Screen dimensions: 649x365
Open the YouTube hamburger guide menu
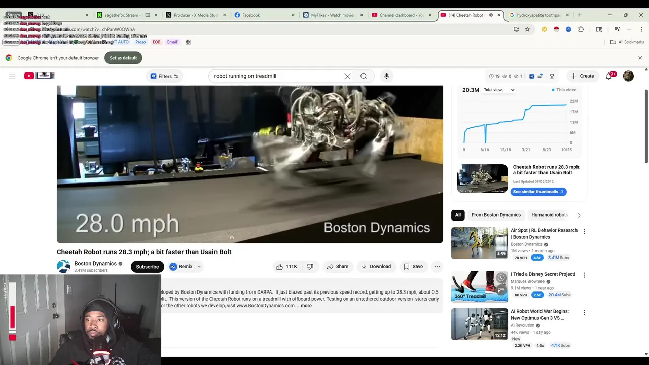pos(12,76)
